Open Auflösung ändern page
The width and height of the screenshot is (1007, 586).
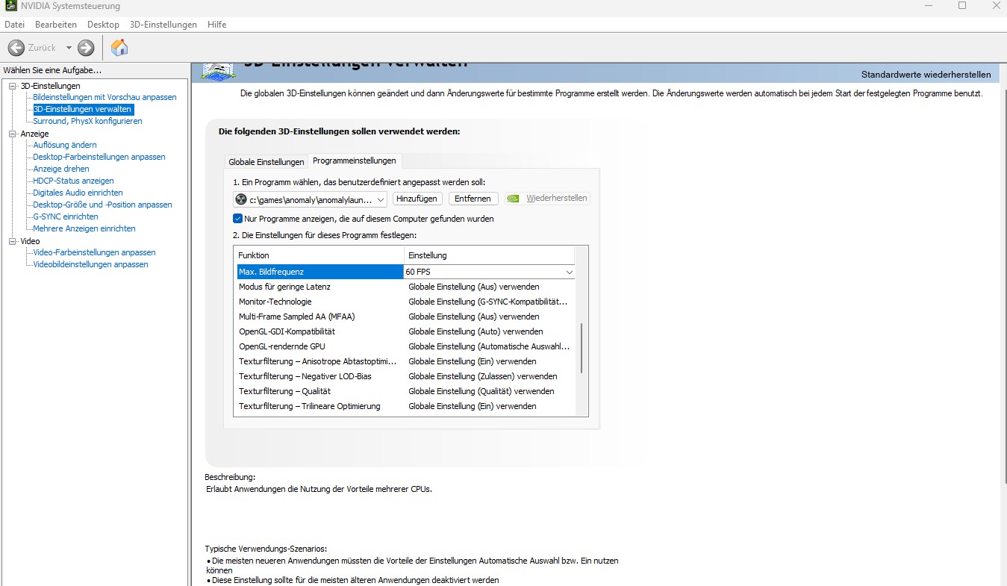point(65,145)
